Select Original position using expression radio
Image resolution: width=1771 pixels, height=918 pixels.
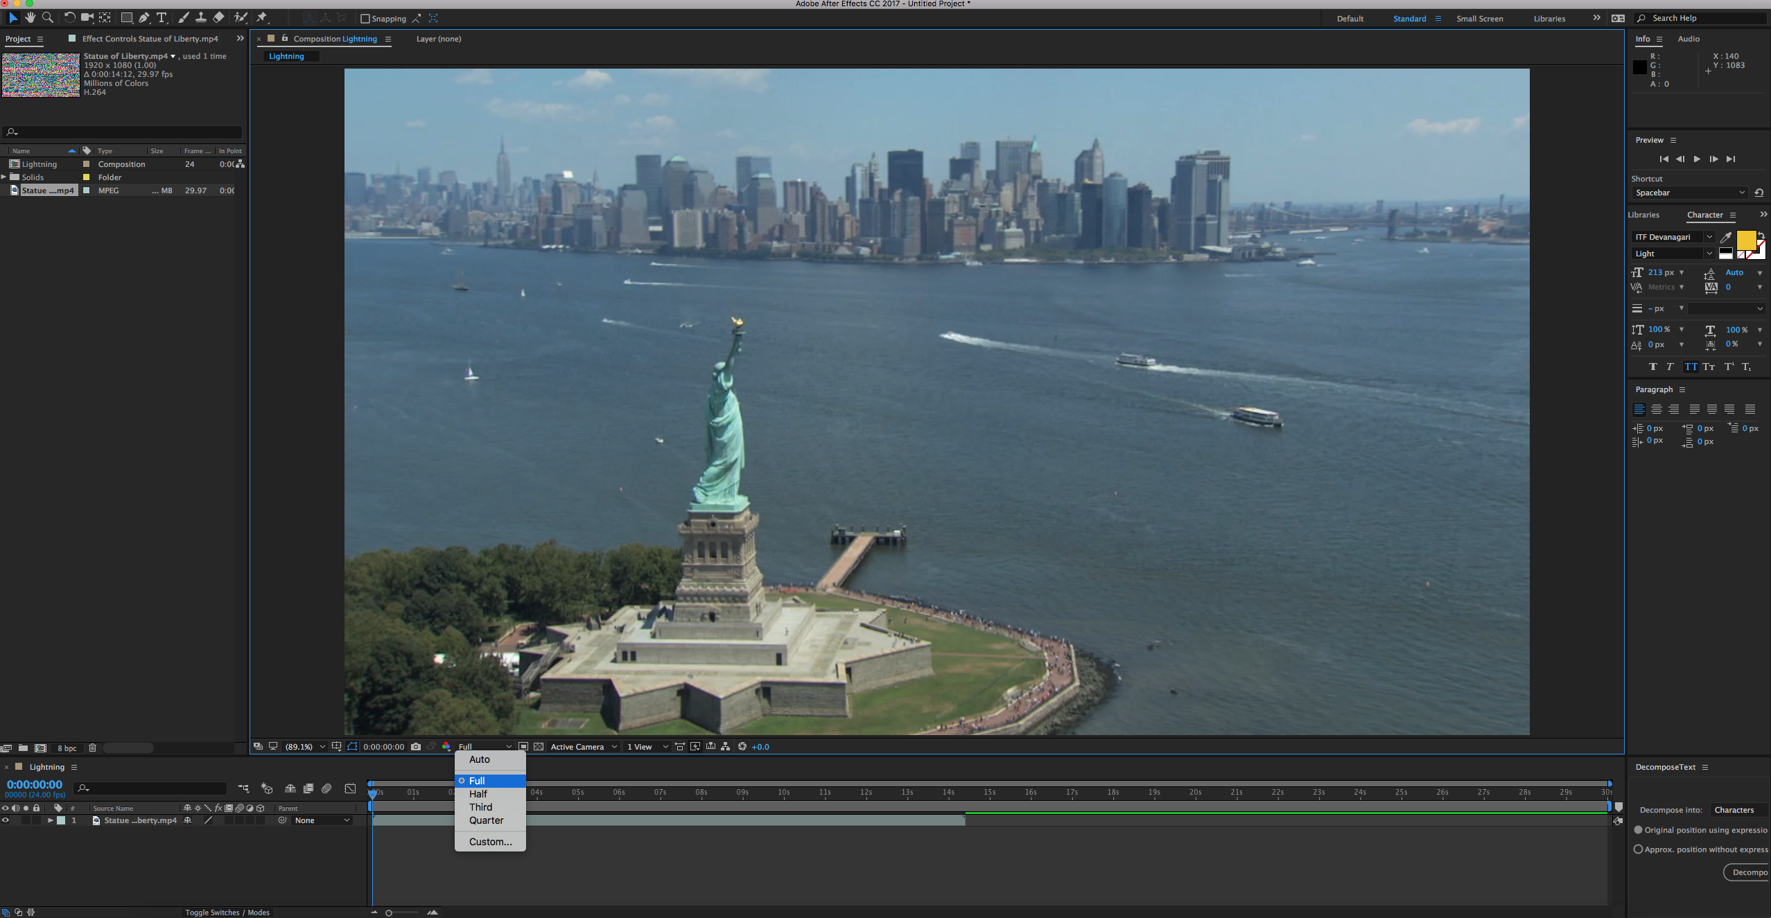tap(1639, 830)
